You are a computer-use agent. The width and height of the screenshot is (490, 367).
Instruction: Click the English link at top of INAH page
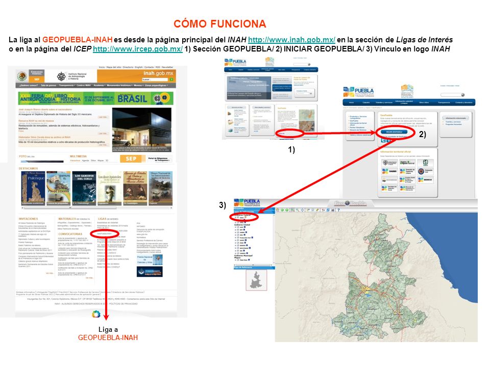point(139,67)
